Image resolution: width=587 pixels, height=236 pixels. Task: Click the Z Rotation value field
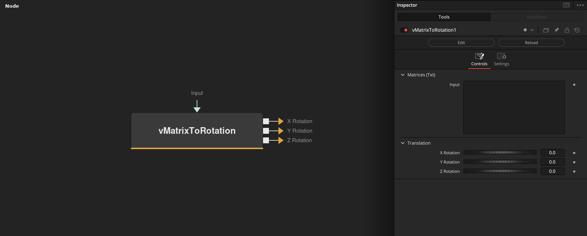(553, 171)
